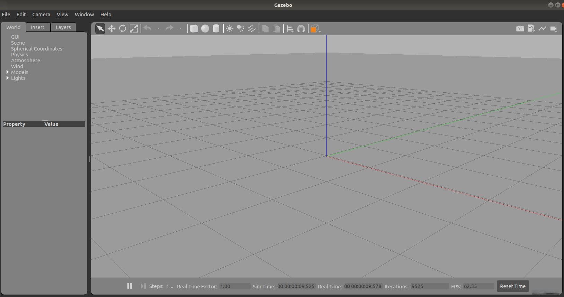This screenshot has height=297, width=564.
Task: Open the align tool
Action: [290, 29]
